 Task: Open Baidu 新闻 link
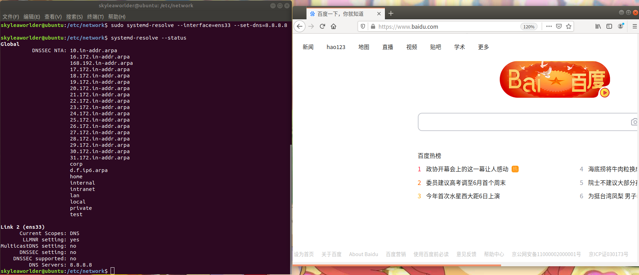tap(308, 47)
